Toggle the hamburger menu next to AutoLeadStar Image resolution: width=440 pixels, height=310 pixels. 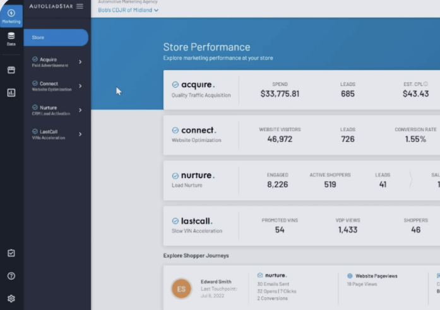tap(80, 6)
